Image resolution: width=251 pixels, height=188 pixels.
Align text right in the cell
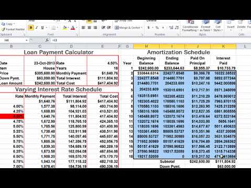click(95, 28)
